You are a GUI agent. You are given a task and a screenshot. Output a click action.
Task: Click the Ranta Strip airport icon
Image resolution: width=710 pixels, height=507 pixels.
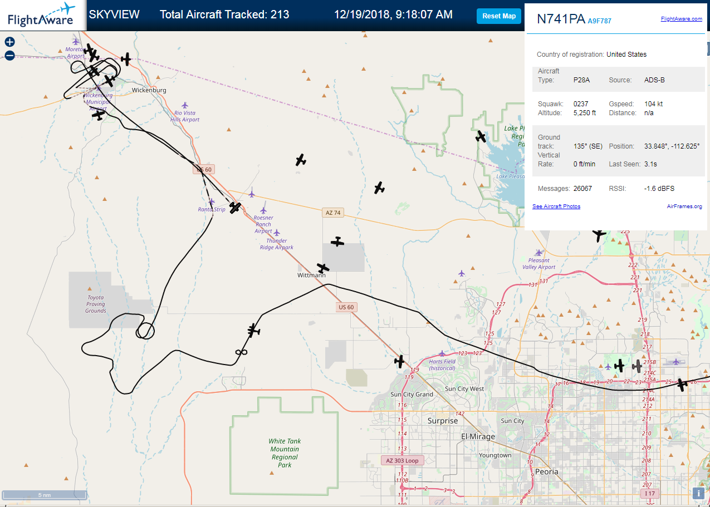(211, 202)
